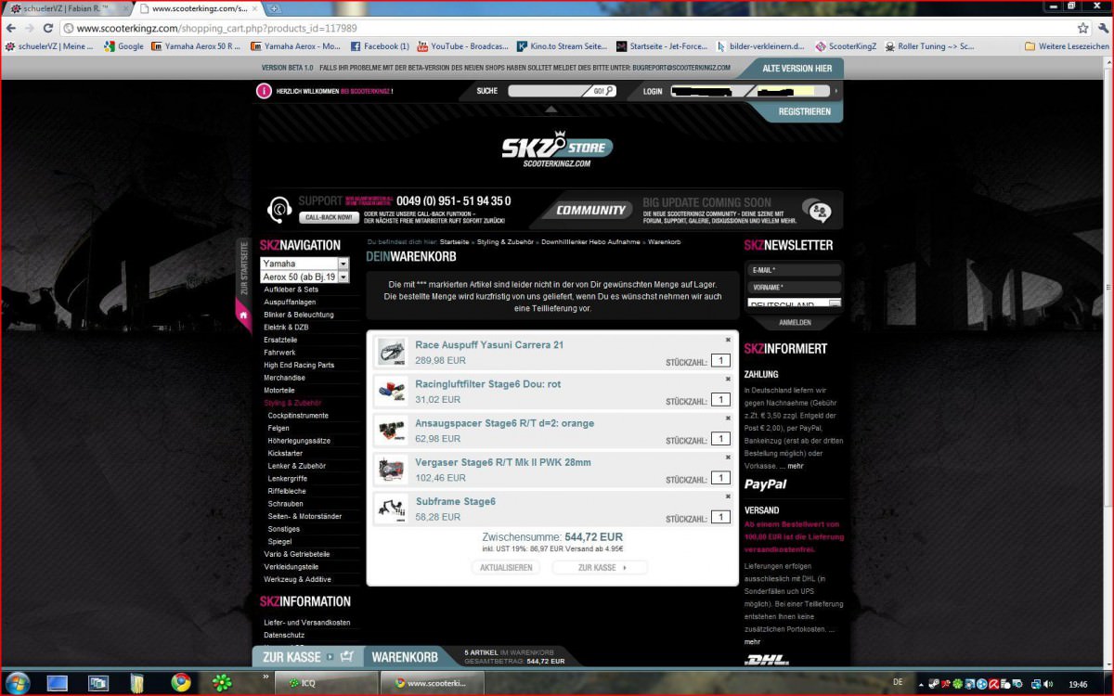Click the PayPal logo
Image resolution: width=1114 pixels, height=696 pixels.
pyautogui.click(x=765, y=484)
